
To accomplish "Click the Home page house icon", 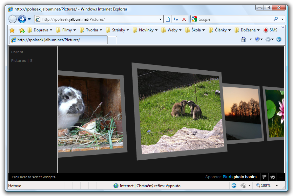I will click(x=244, y=39).
